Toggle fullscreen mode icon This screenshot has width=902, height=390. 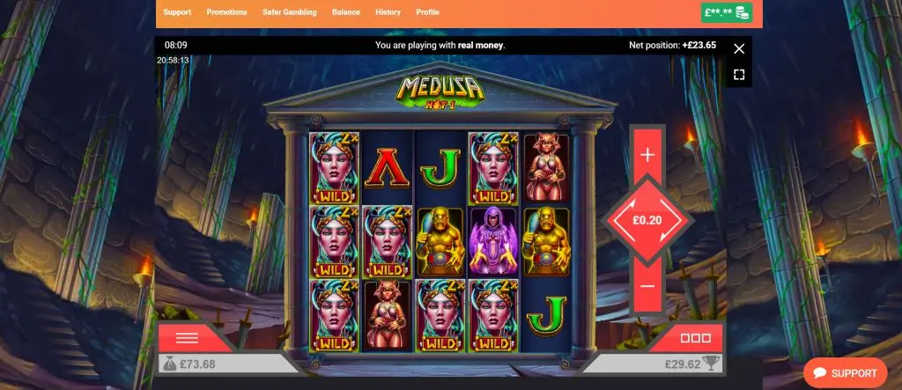tap(739, 75)
